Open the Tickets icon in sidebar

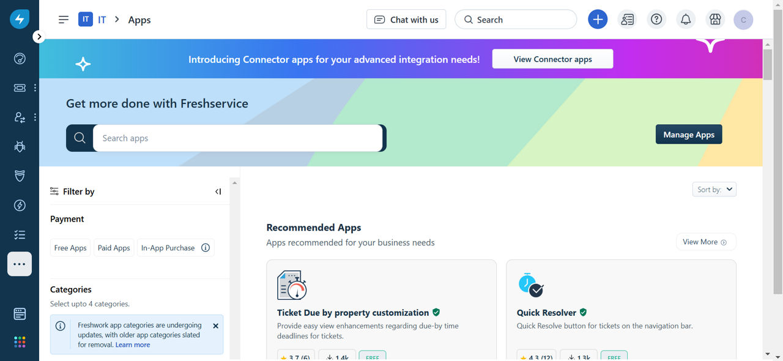20,88
